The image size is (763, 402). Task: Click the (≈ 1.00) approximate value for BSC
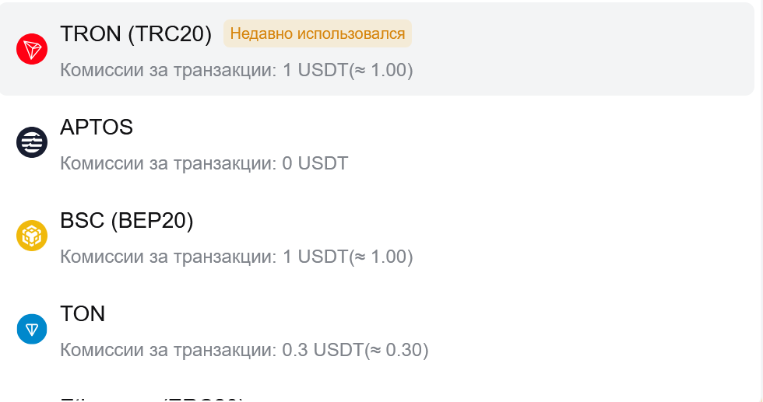381,257
